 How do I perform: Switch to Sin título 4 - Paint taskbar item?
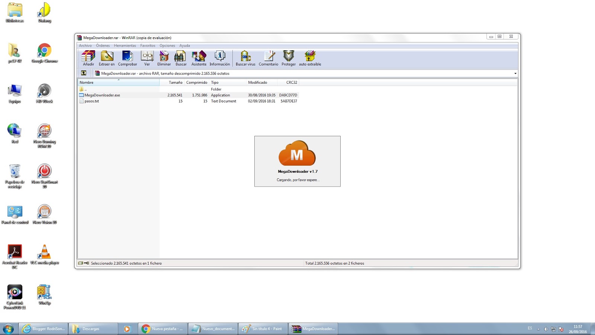[263, 329]
